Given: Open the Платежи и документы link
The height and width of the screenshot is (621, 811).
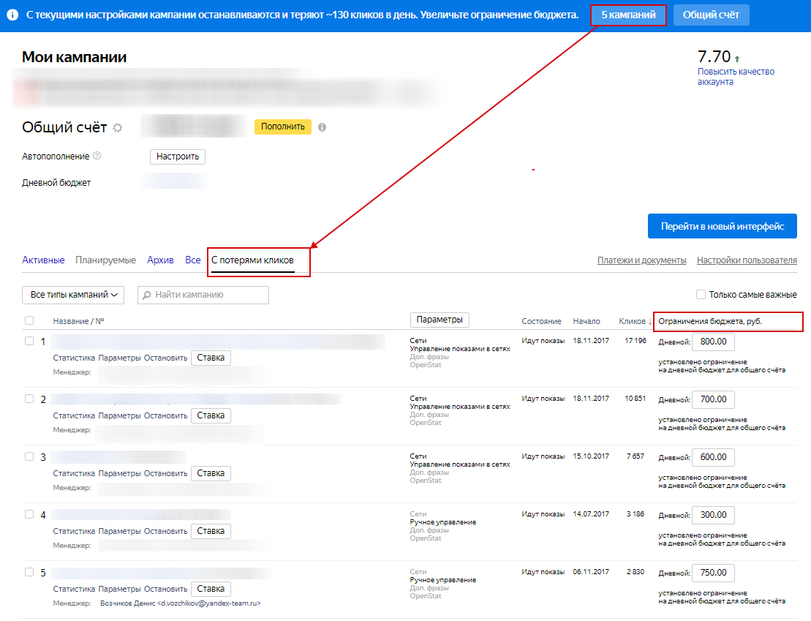Looking at the screenshot, I should 642,260.
